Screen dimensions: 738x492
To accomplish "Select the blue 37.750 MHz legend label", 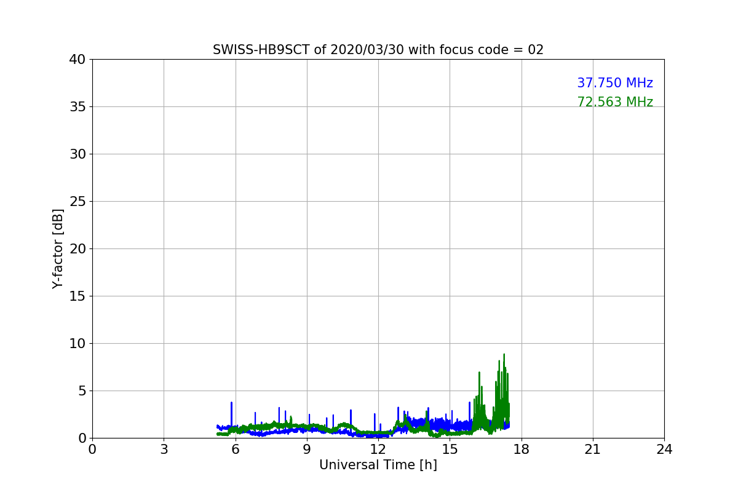I will coord(615,83).
